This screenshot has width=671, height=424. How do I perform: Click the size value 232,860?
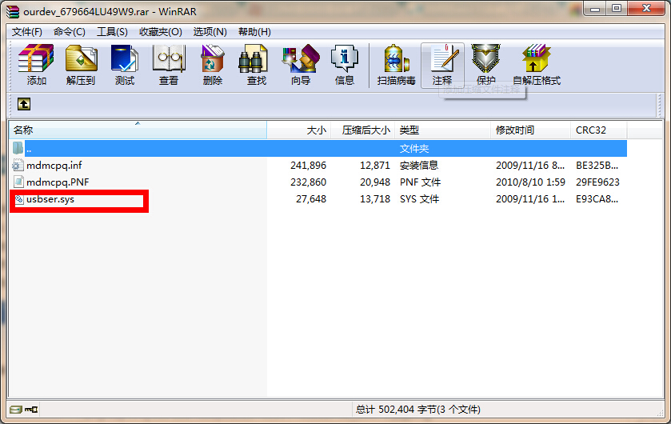point(308,182)
